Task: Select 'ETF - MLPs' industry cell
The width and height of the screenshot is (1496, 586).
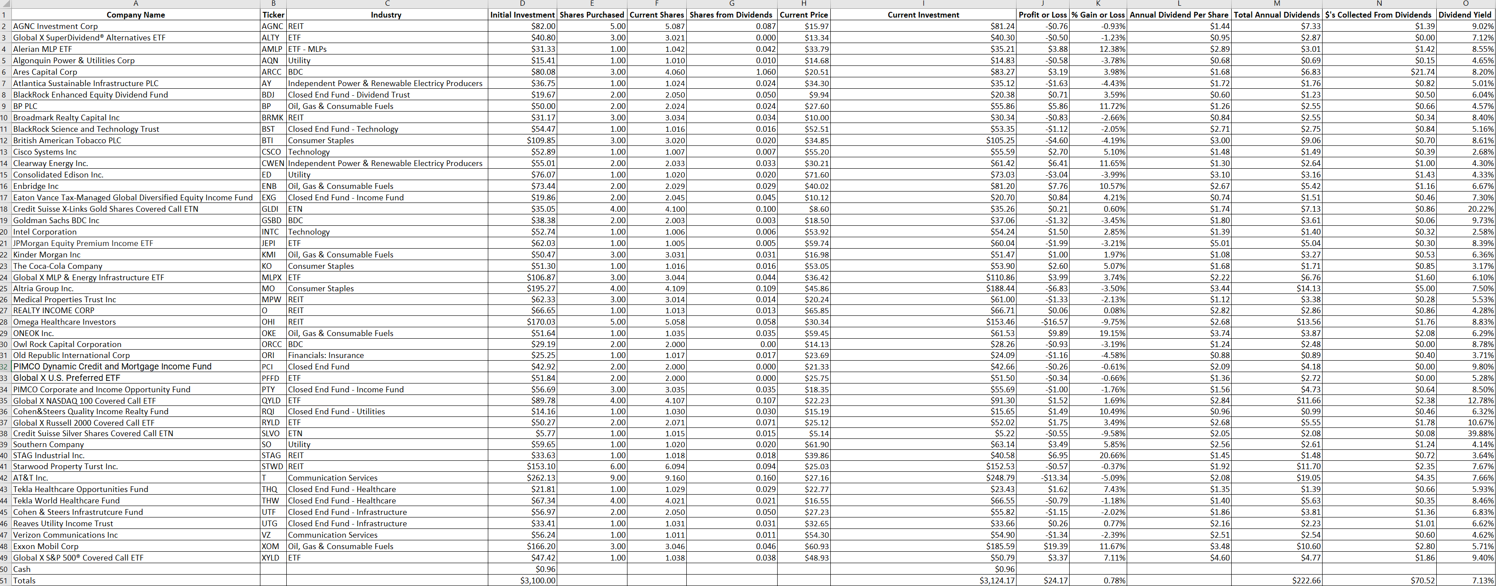Action: (387, 49)
